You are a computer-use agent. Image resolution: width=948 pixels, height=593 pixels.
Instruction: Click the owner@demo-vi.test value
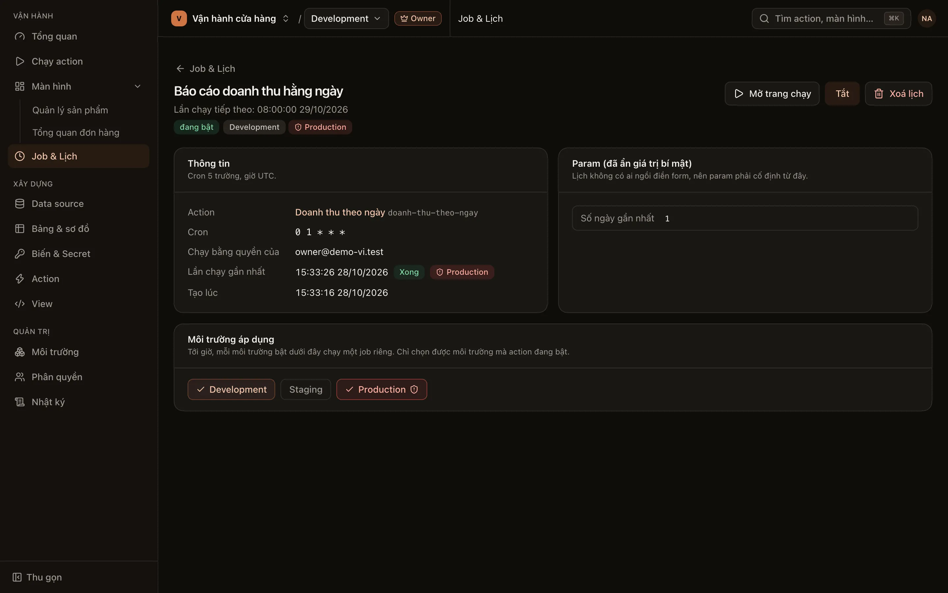tap(339, 252)
